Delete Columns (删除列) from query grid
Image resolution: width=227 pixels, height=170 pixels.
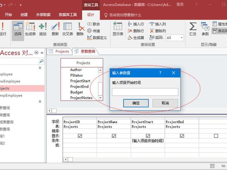158,31
